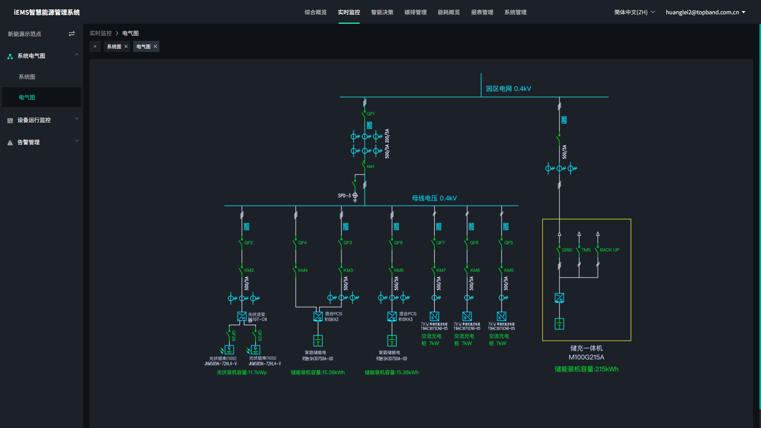Click 家庭储能电 battery symbol below KM8 PCS

pyautogui.click(x=392, y=340)
